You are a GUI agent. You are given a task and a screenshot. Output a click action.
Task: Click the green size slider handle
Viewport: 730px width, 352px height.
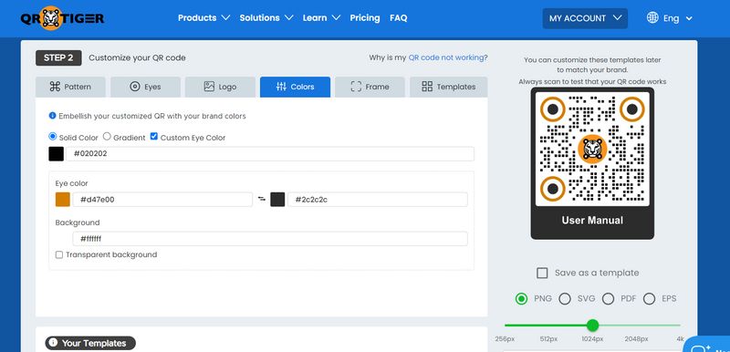pos(592,325)
